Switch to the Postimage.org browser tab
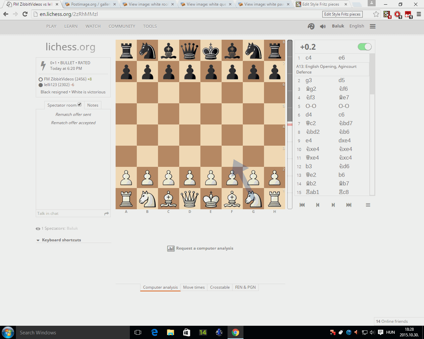Image resolution: width=424 pixels, height=339 pixels. 90,4
